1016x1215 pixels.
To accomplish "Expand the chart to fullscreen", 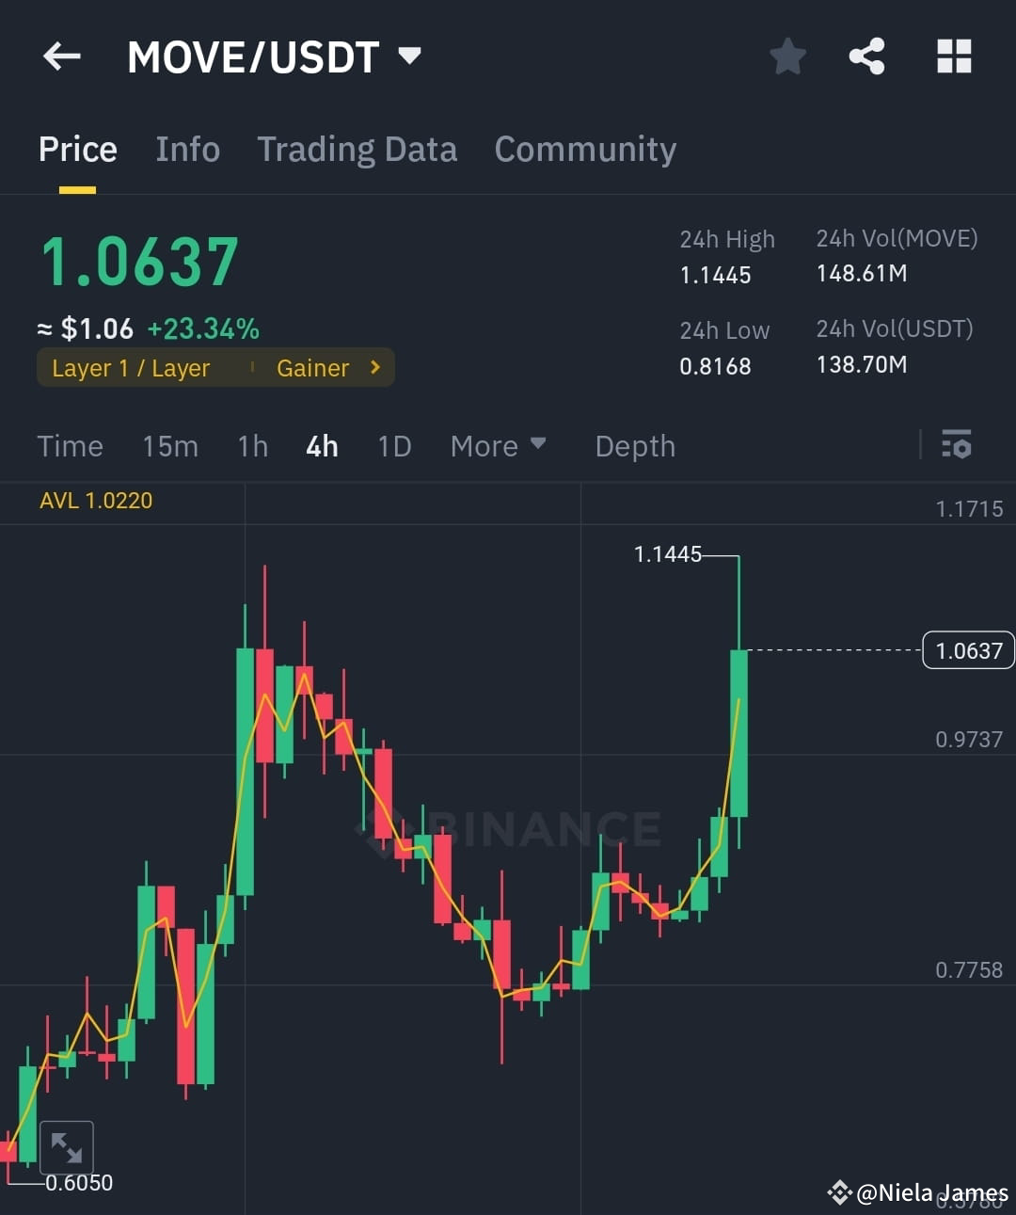I will [67, 1146].
